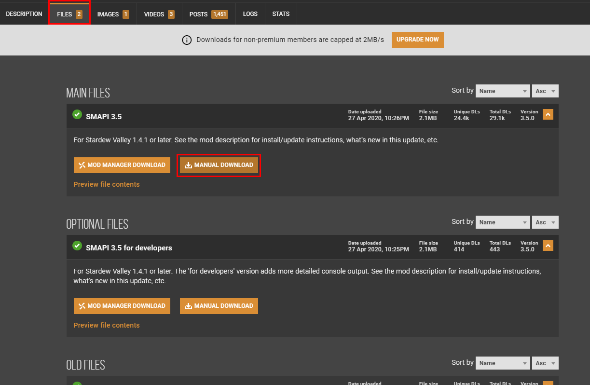Image resolution: width=590 pixels, height=385 pixels.
Task: Open the Logs tab
Action: [x=250, y=14]
